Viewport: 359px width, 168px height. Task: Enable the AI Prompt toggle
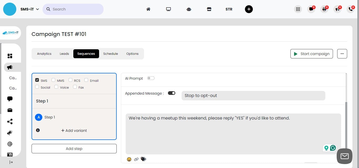pyautogui.click(x=151, y=78)
